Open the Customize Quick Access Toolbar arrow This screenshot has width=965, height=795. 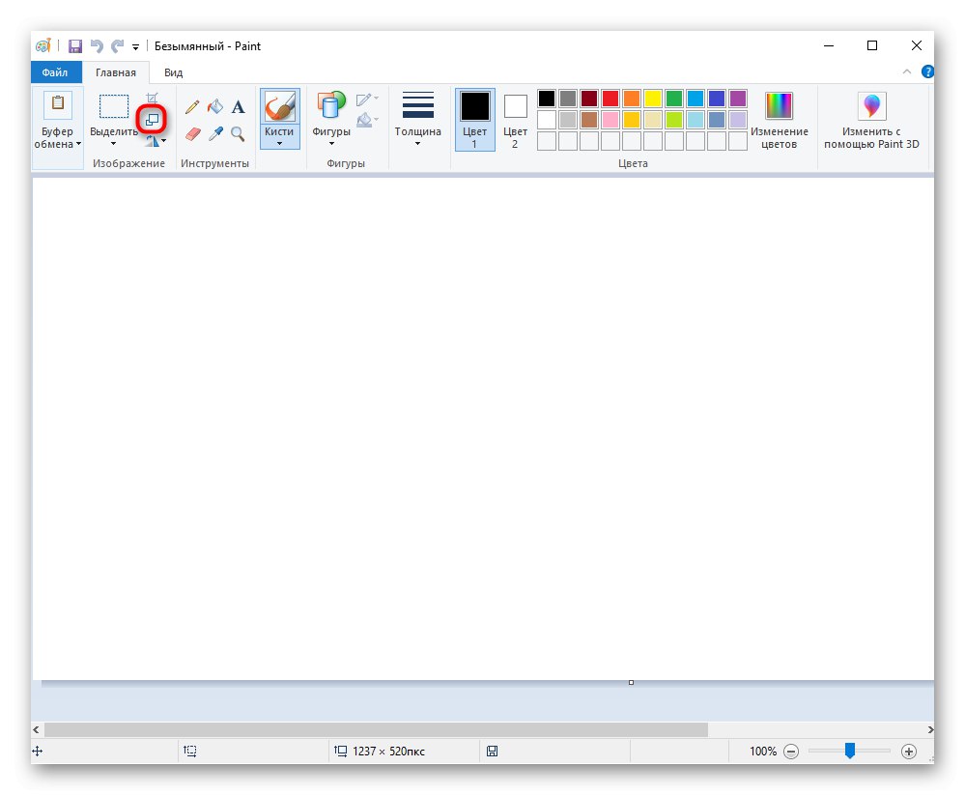135,46
